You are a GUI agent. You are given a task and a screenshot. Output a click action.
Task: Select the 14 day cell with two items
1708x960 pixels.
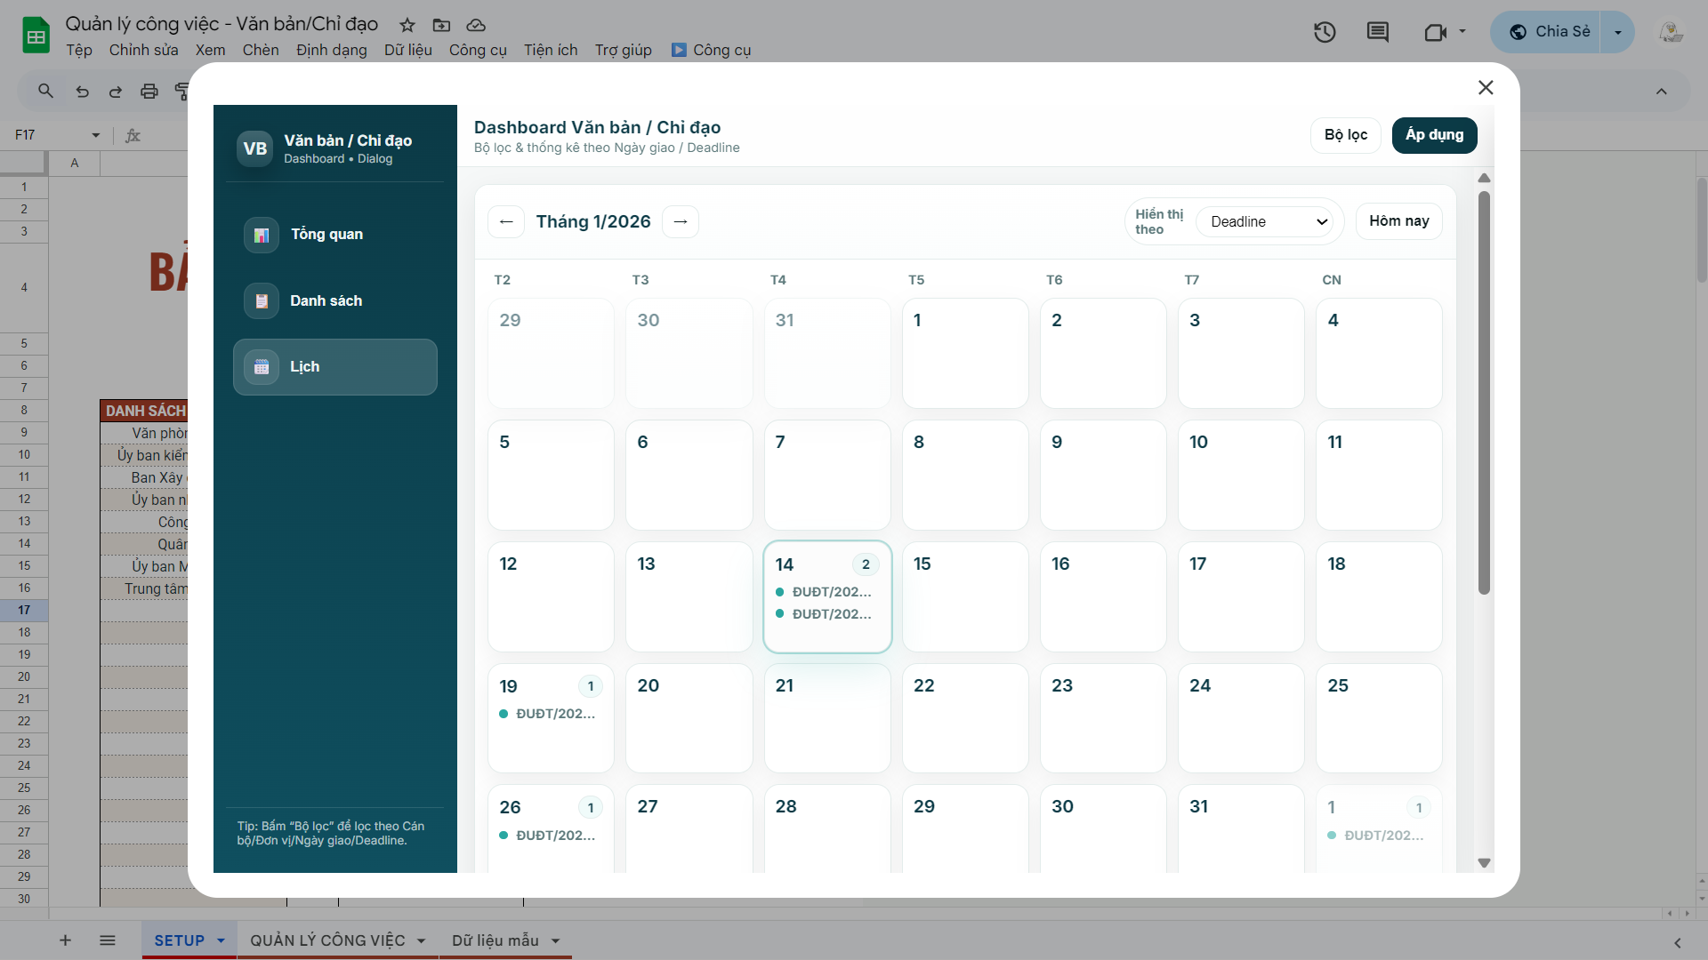[x=827, y=596]
